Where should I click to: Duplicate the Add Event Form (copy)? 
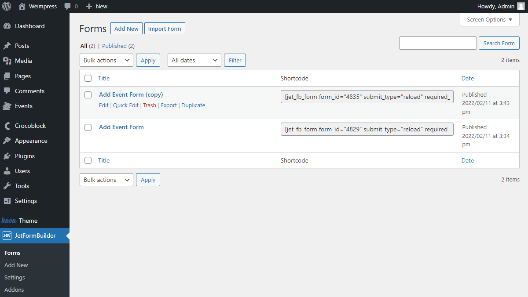tap(193, 105)
